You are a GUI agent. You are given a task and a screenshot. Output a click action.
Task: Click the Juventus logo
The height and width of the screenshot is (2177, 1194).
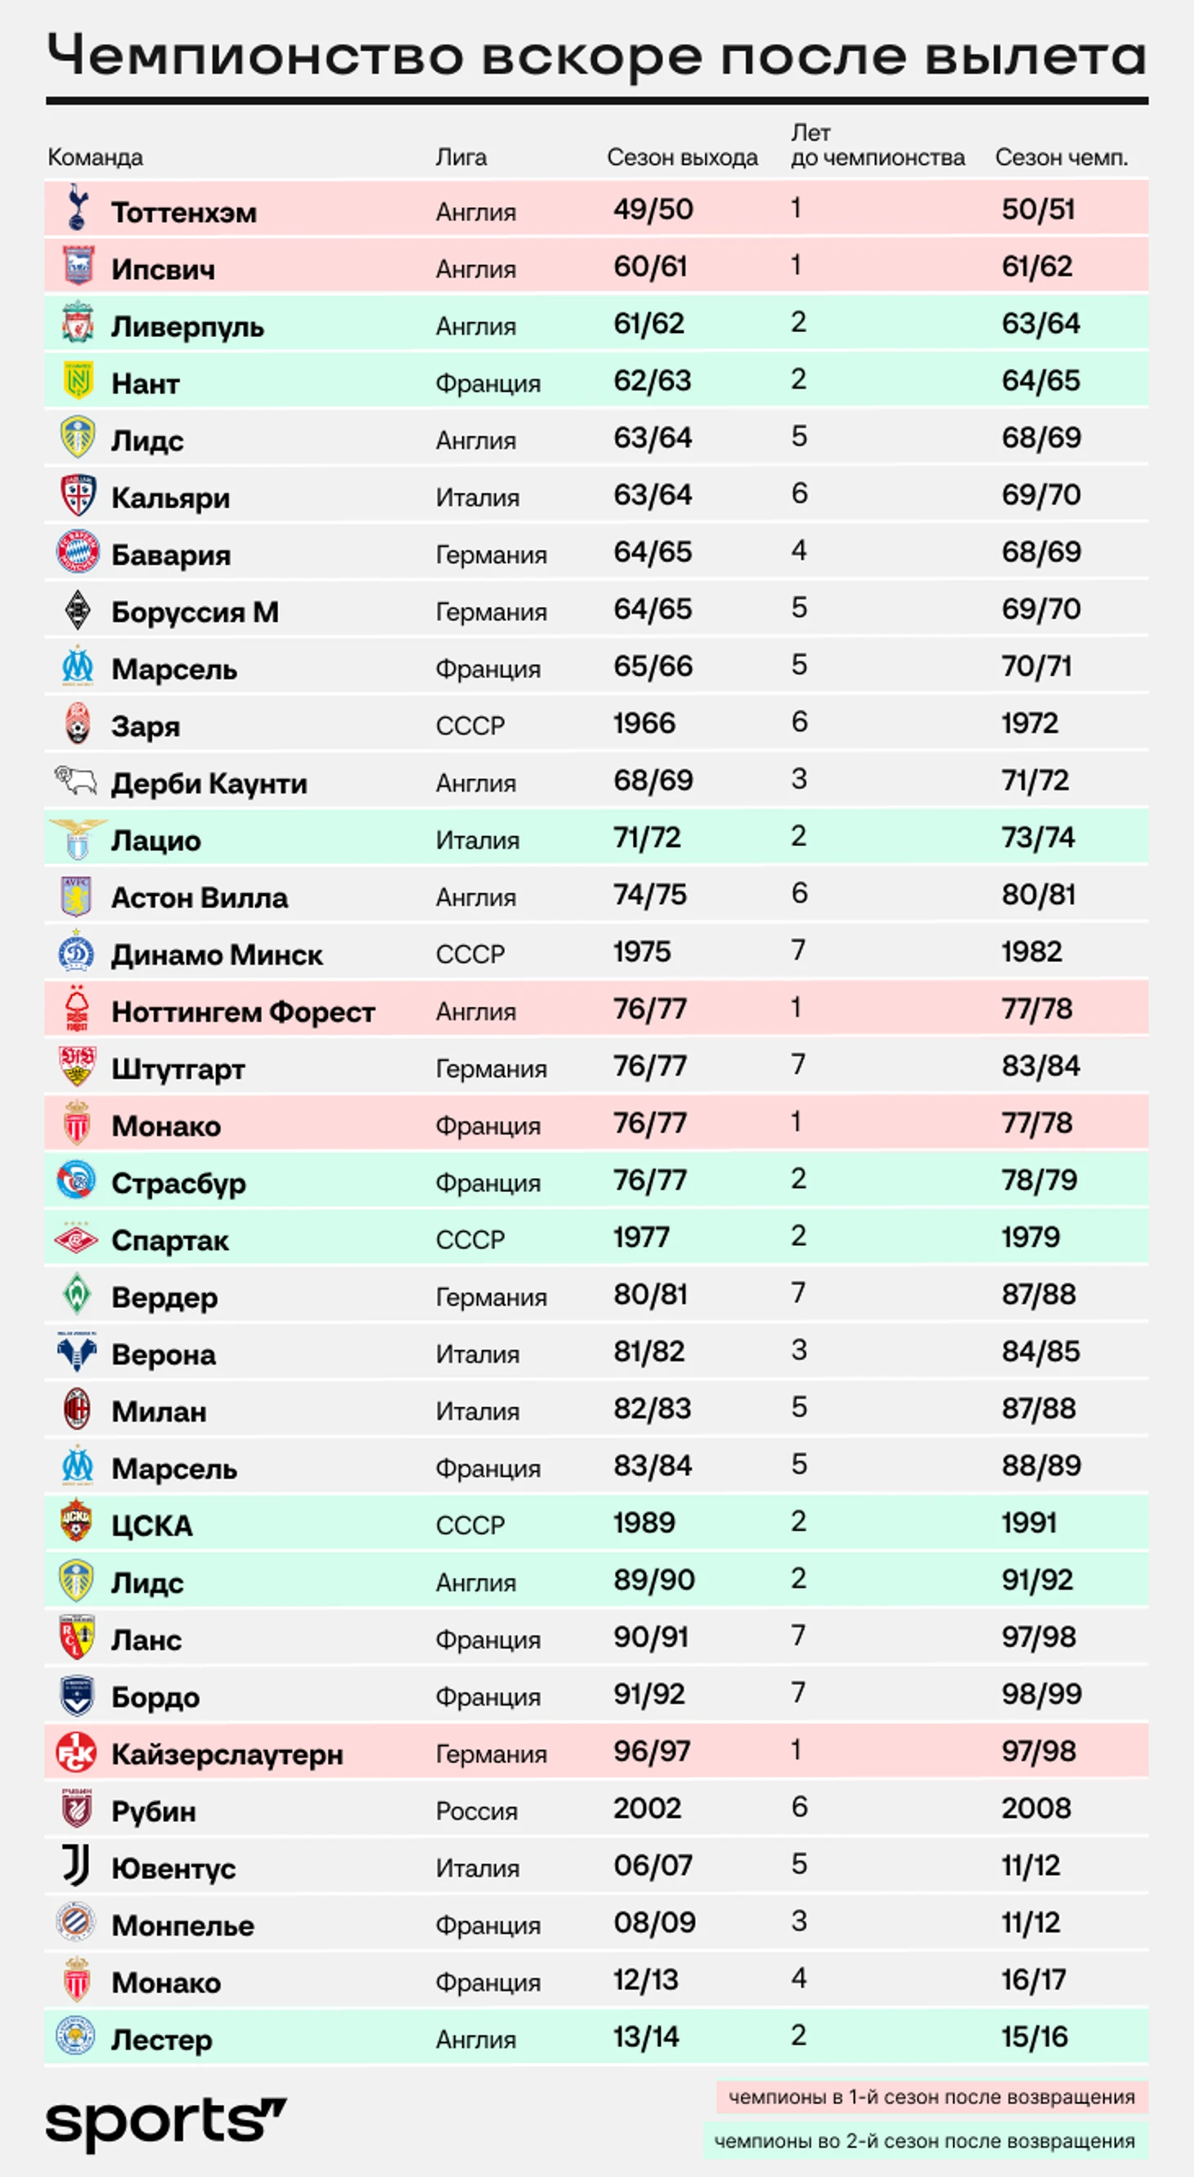click(77, 1865)
